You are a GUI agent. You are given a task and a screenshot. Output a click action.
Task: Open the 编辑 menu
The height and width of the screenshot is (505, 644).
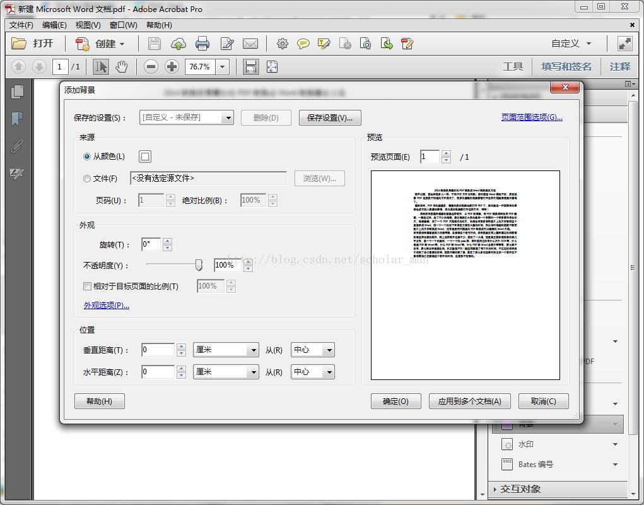tap(54, 25)
